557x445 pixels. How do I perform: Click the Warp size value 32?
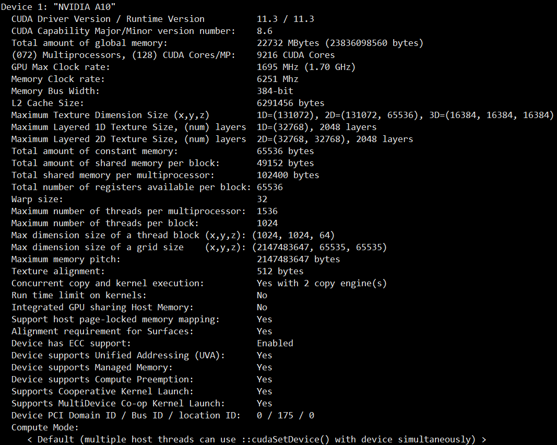(x=262, y=199)
